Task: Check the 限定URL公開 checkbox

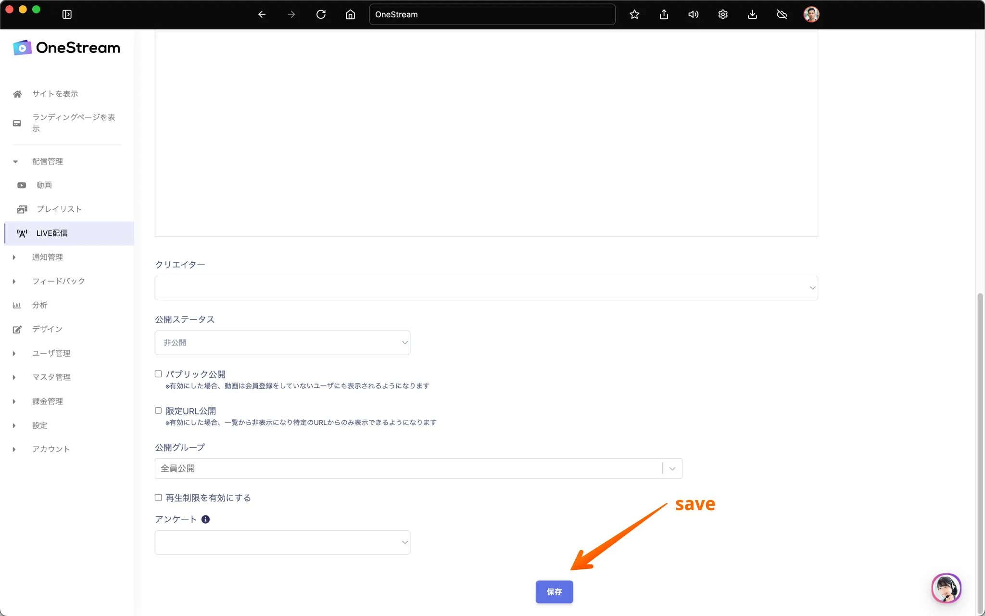Action: [x=158, y=411]
